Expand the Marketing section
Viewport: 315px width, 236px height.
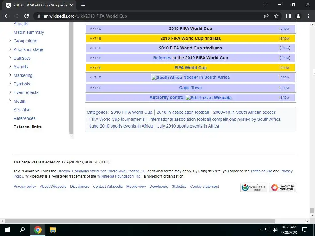[x=10, y=75]
